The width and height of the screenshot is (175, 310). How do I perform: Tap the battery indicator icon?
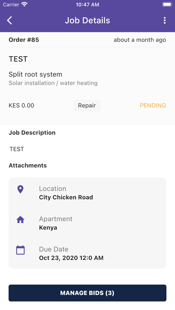pyautogui.click(x=167, y=4)
